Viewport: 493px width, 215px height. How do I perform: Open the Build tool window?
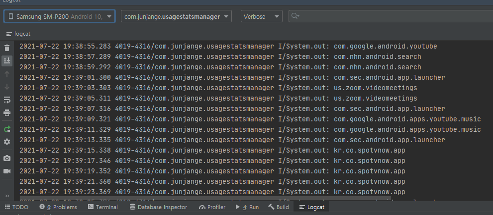pos(279,207)
